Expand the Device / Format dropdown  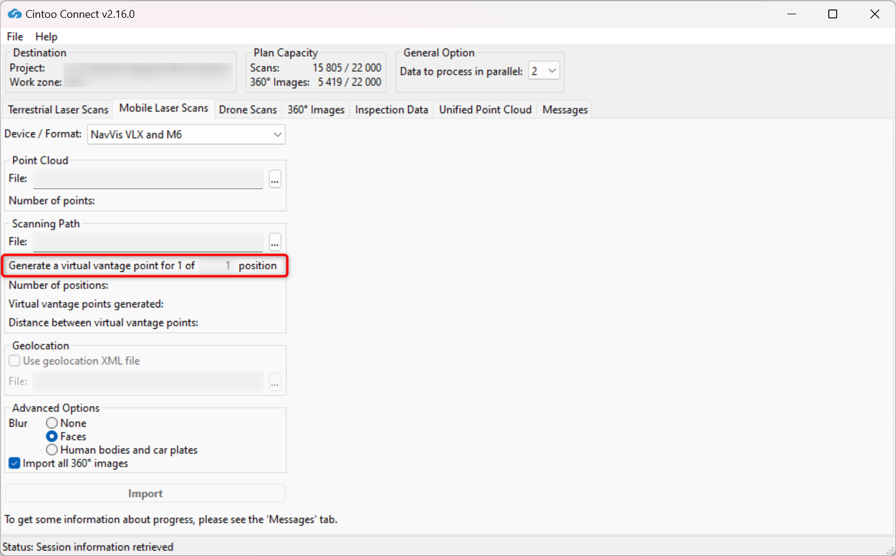187,135
